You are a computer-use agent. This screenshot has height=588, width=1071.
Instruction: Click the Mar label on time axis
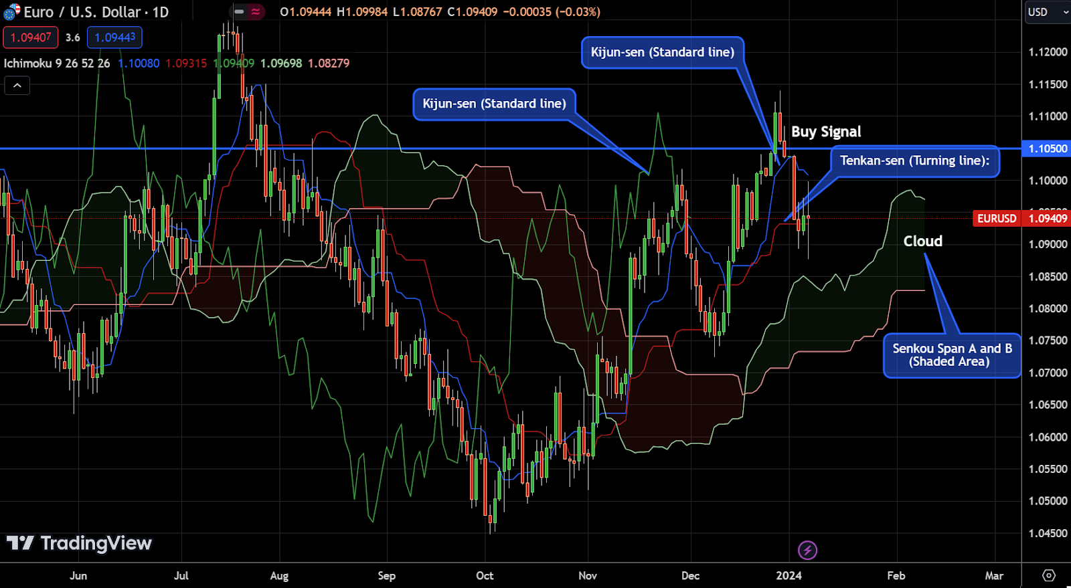point(995,575)
